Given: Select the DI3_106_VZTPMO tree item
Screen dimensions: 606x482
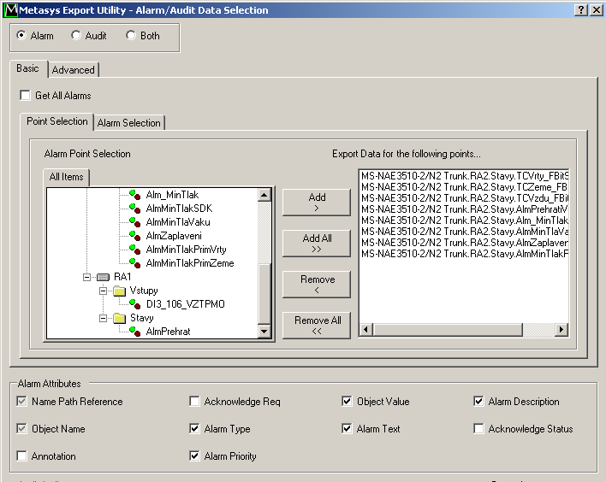Looking at the screenshot, I should (186, 304).
